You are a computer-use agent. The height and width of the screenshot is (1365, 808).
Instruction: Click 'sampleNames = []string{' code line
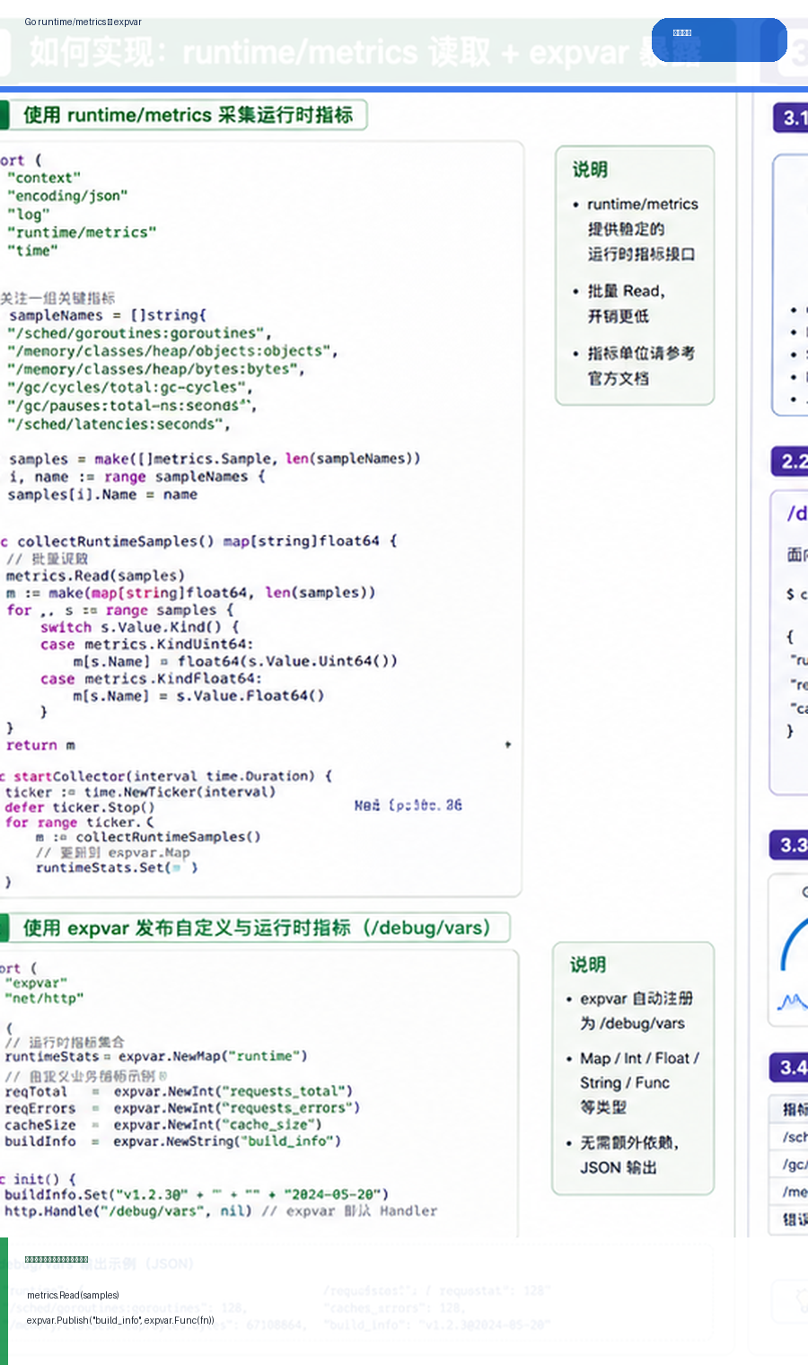(108, 315)
